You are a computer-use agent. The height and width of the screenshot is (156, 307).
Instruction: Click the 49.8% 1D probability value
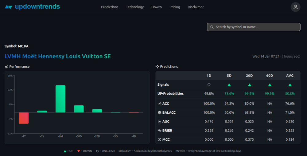pos(209,94)
